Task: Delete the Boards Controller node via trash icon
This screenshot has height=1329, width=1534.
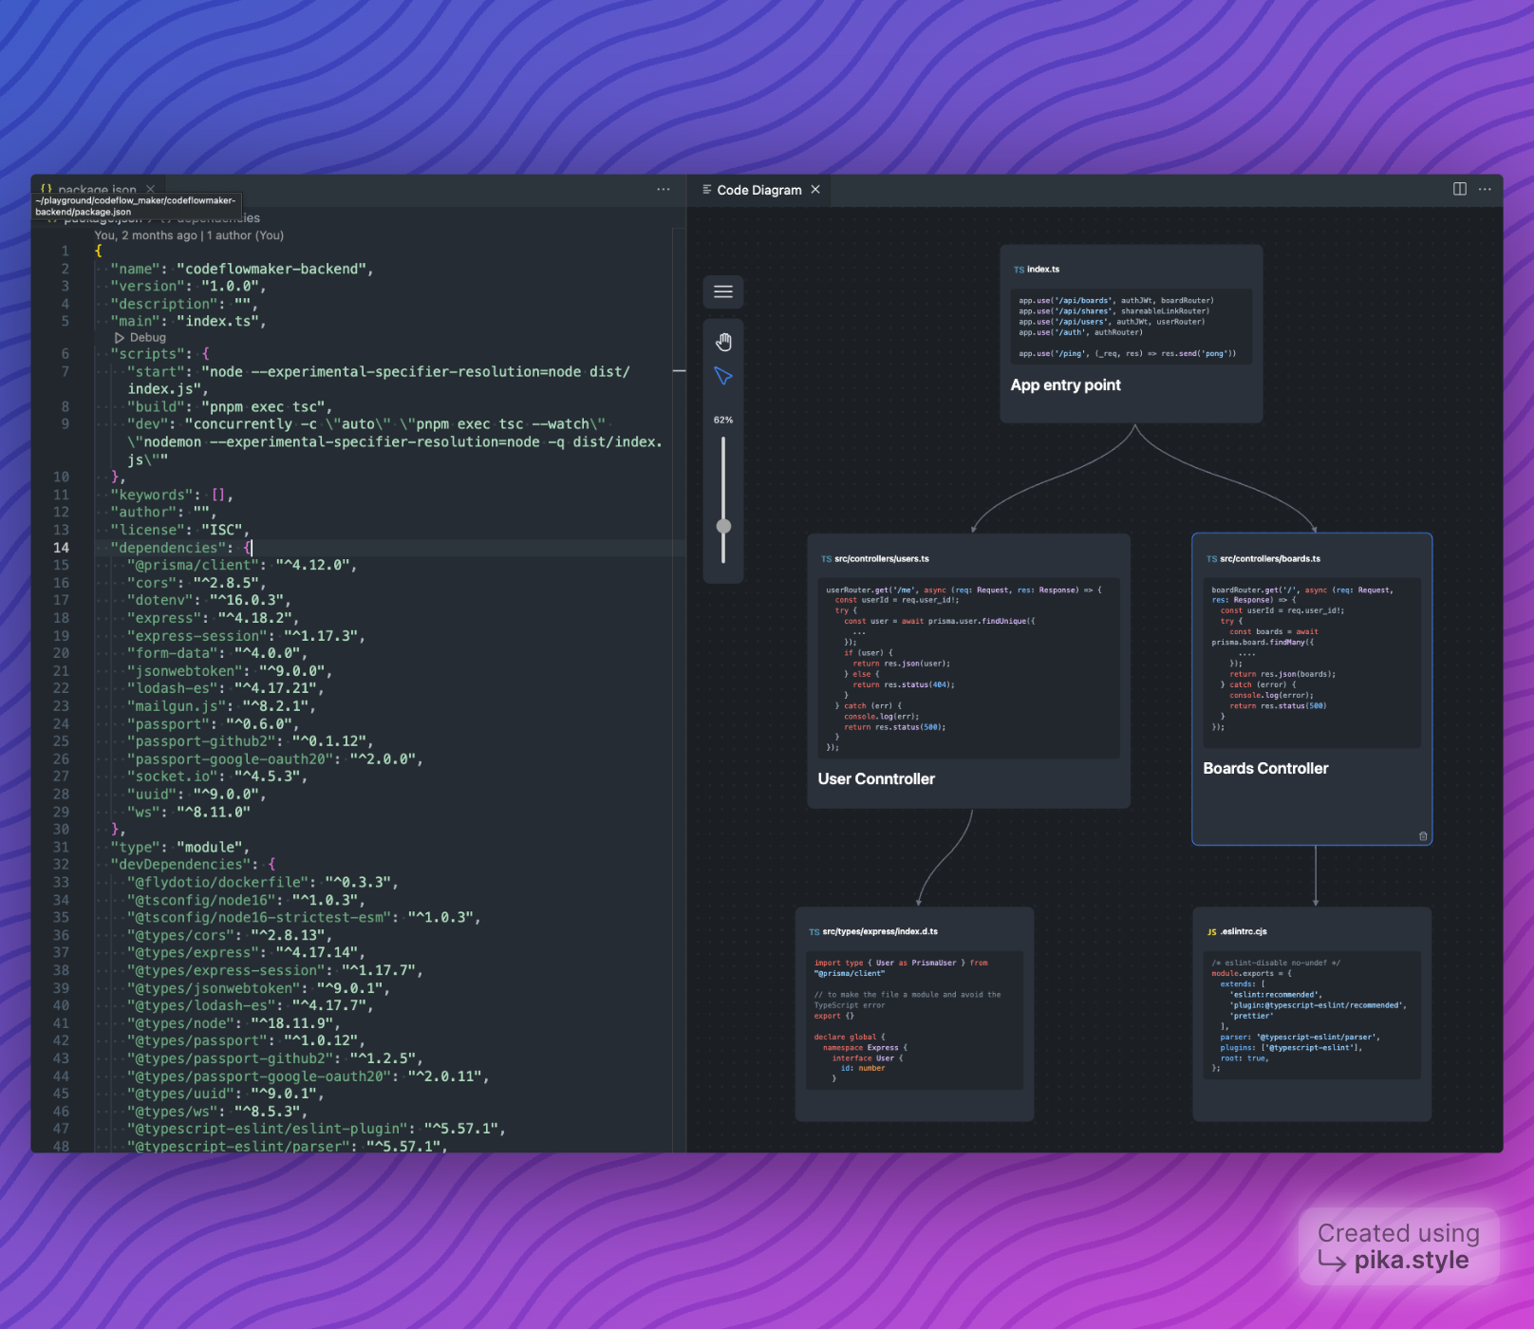Action: [x=1422, y=836]
